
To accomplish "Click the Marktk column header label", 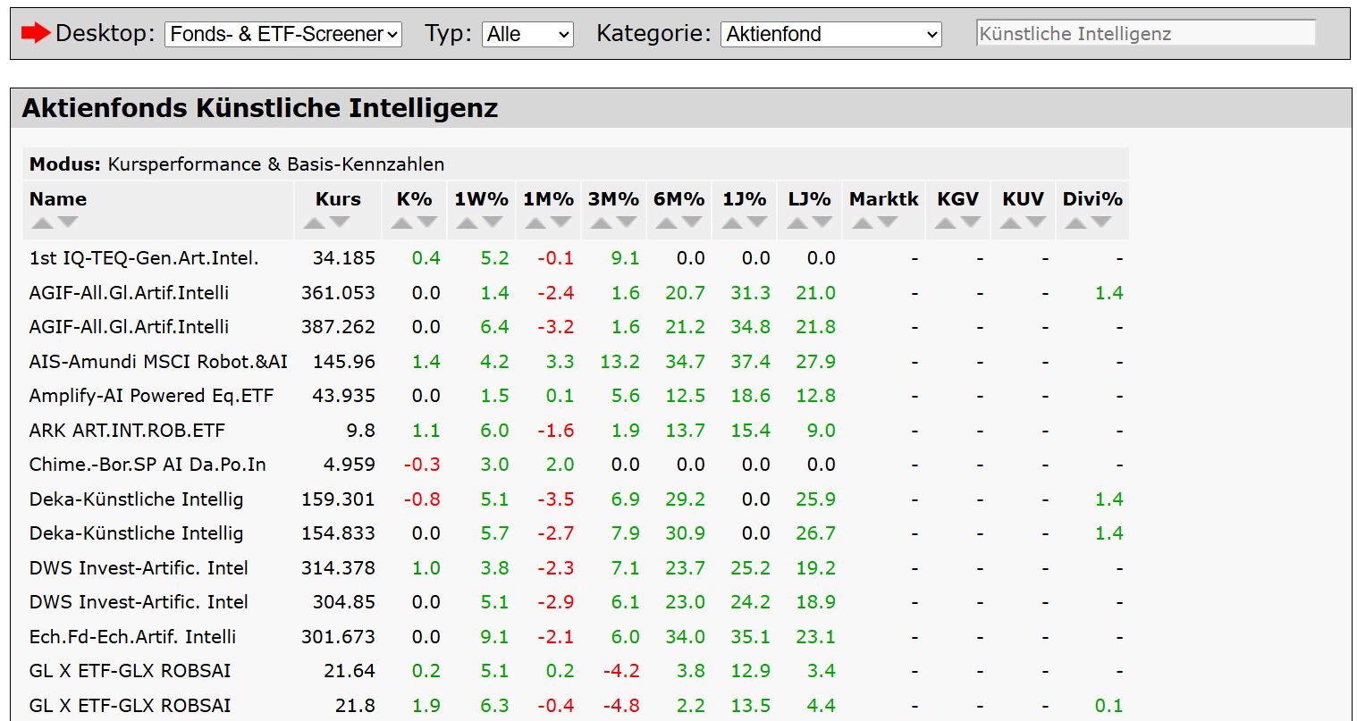I will (884, 199).
